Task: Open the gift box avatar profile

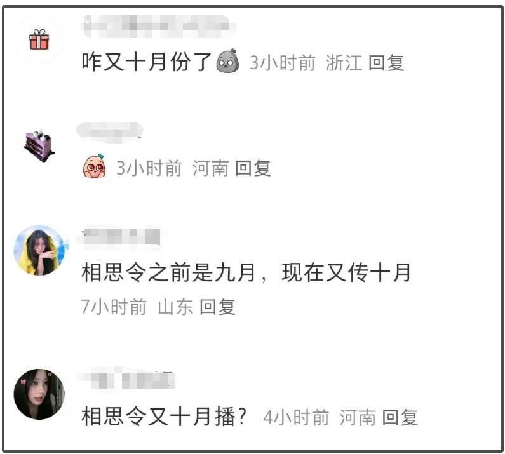Action: click(39, 39)
